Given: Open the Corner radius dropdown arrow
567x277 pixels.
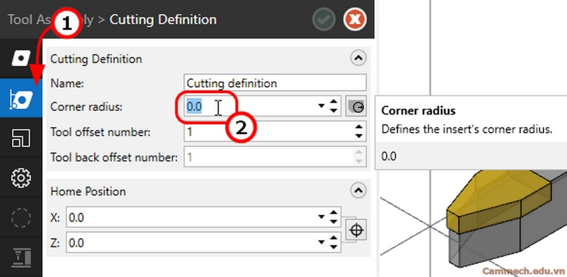Looking at the screenshot, I should 321,106.
